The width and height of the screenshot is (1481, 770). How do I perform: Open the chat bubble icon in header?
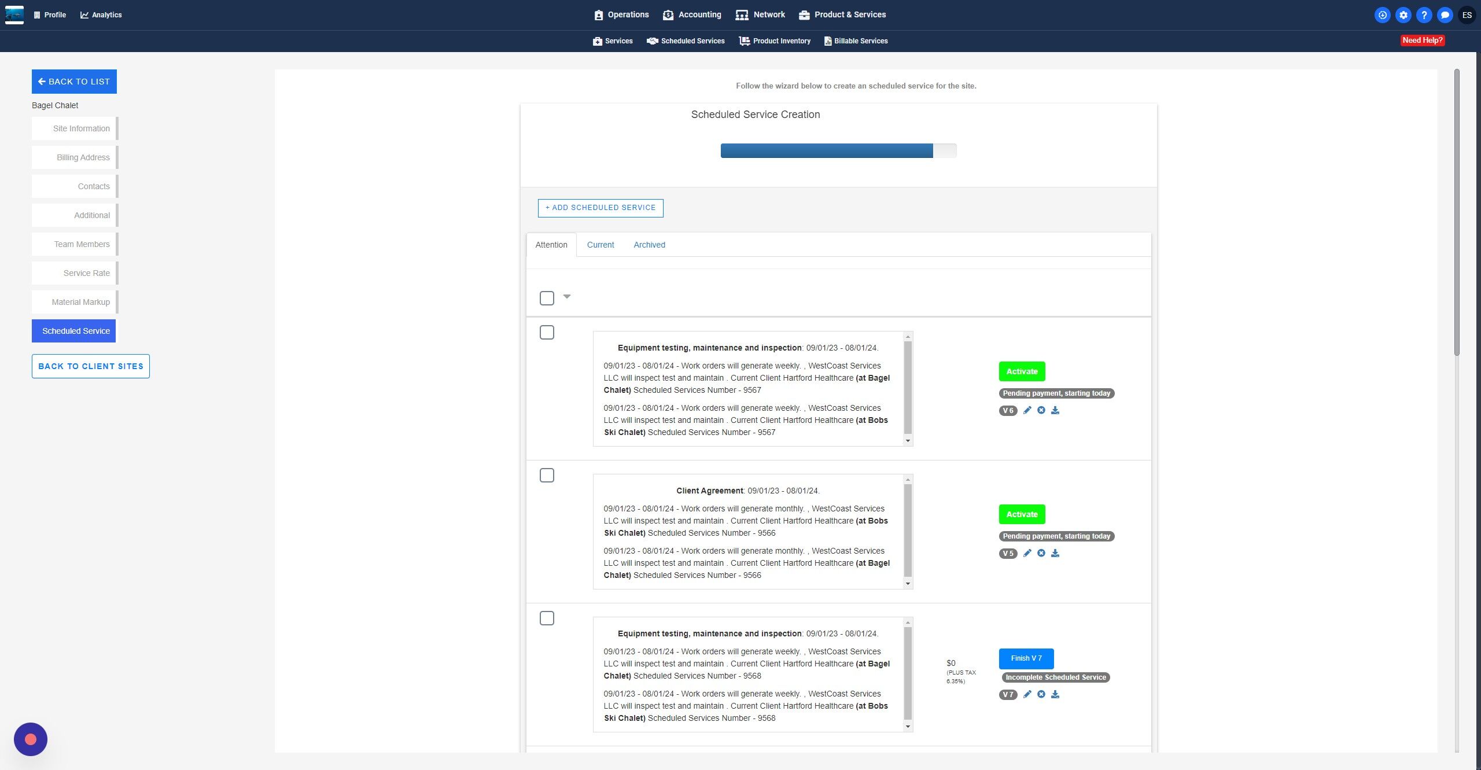tap(1445, 15)
